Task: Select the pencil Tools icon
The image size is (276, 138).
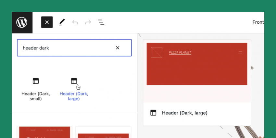Action: tap(62, 22)
